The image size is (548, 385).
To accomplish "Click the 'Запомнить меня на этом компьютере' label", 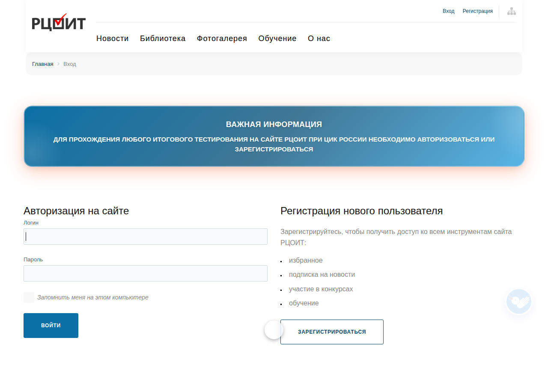I will [x=93, y=297].
